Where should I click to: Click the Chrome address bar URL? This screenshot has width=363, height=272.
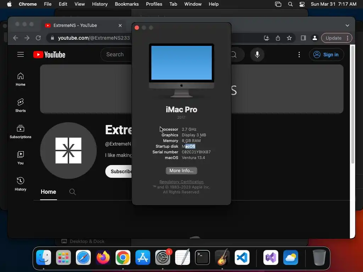[x=94, y=38]
